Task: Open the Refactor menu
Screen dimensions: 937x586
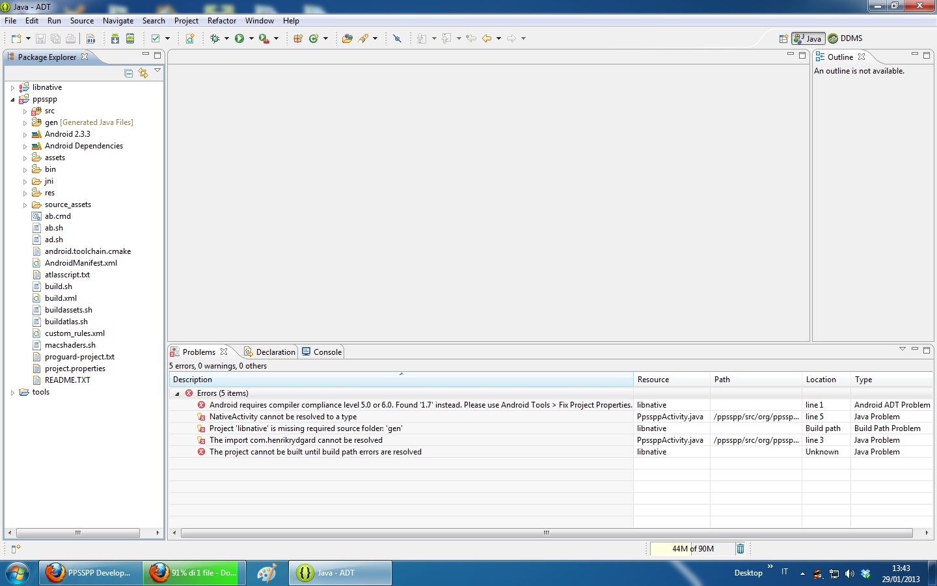Action: 221,21
